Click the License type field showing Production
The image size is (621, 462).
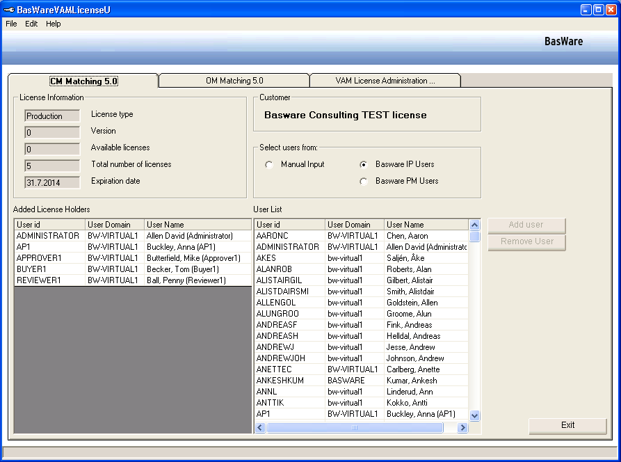click(52, 116)
